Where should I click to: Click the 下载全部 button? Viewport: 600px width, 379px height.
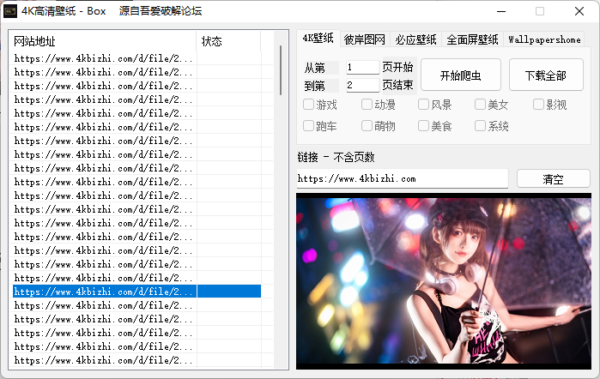545,75
